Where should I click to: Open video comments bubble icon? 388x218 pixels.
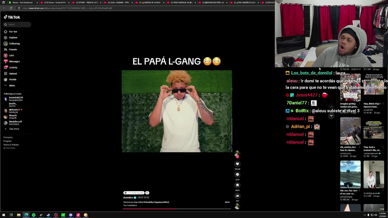pos(237,174)
